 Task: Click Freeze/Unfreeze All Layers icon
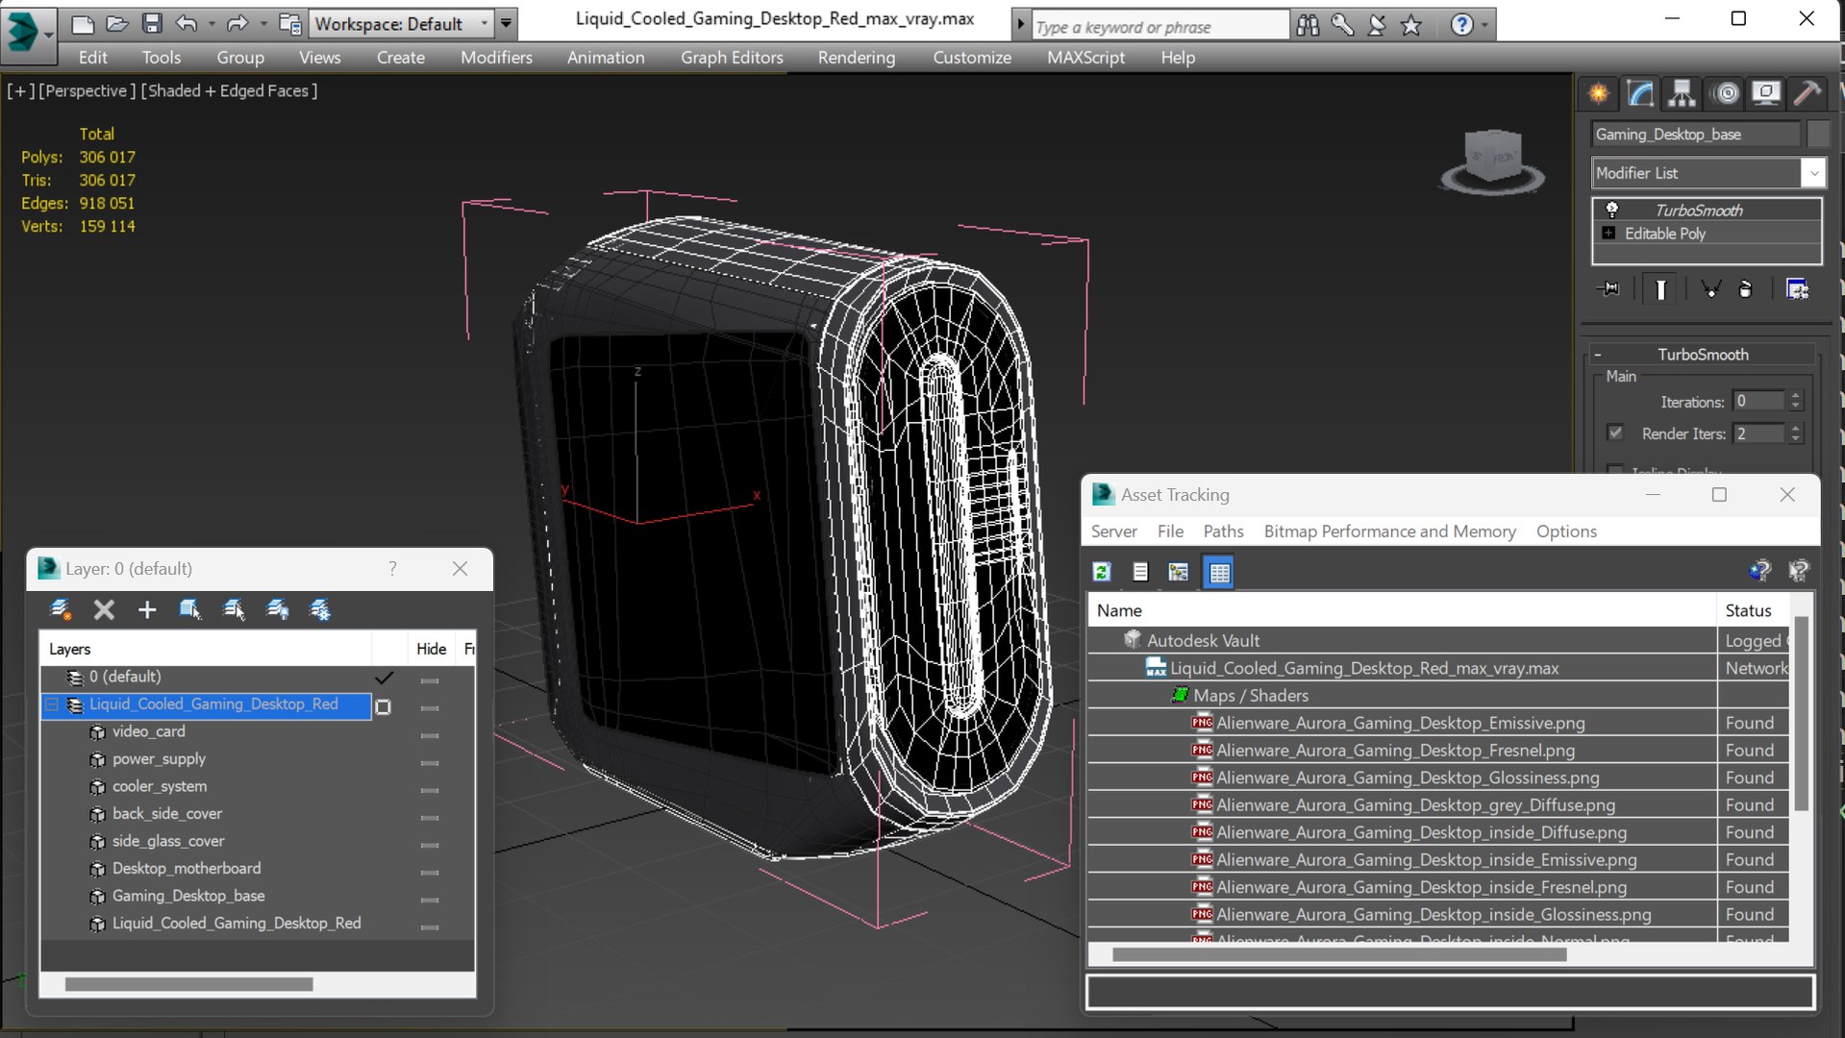tap(320, 609)
